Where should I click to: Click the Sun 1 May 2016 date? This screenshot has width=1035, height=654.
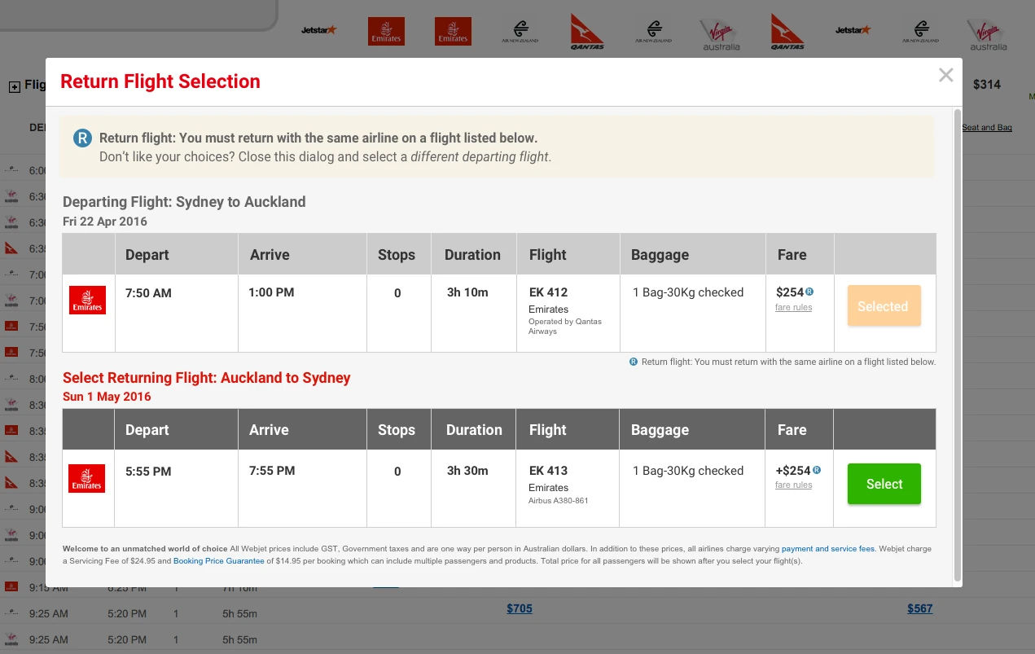(107, 397)
